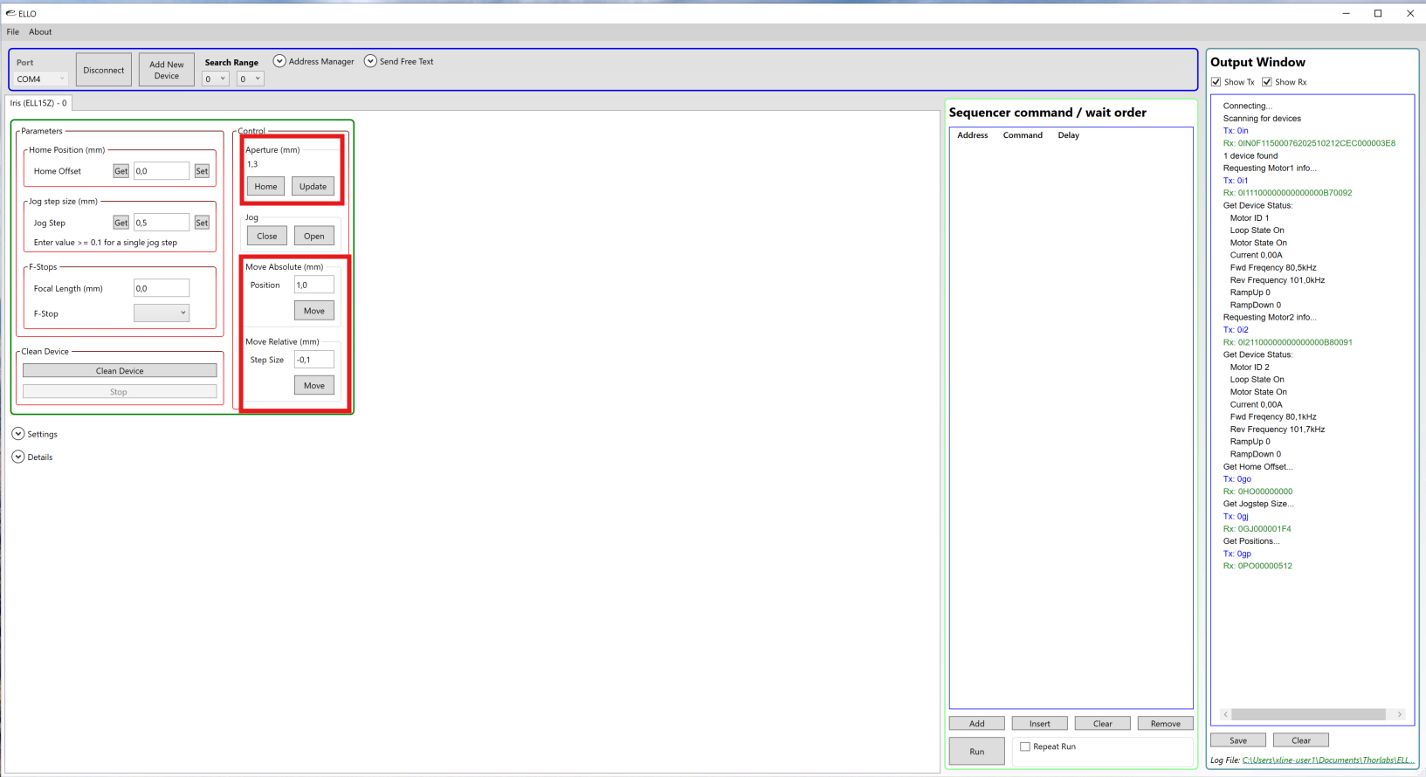Click the Move Absolute Position input field

coord(313,285)
